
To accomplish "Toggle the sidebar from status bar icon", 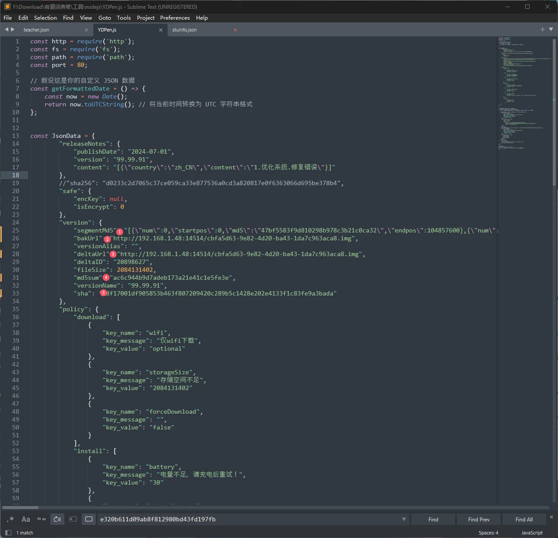I will [8, 533].
